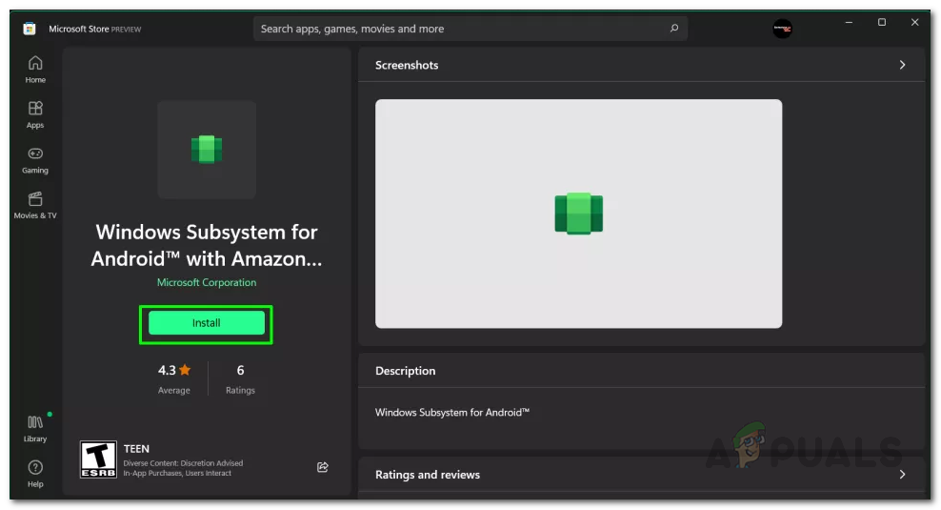Open the Home sidebar icon
Screen dimensions: 941x510
click(x=35, y=69)
